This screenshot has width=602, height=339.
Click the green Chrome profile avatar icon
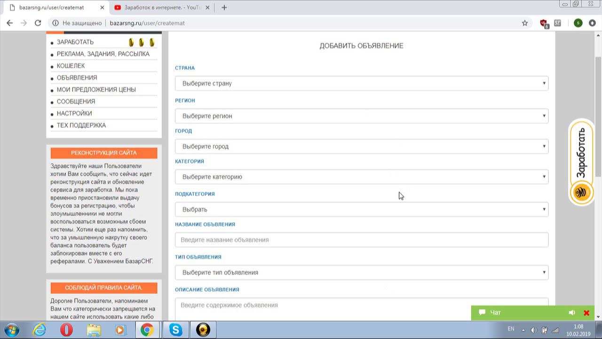tap(578, 23)
